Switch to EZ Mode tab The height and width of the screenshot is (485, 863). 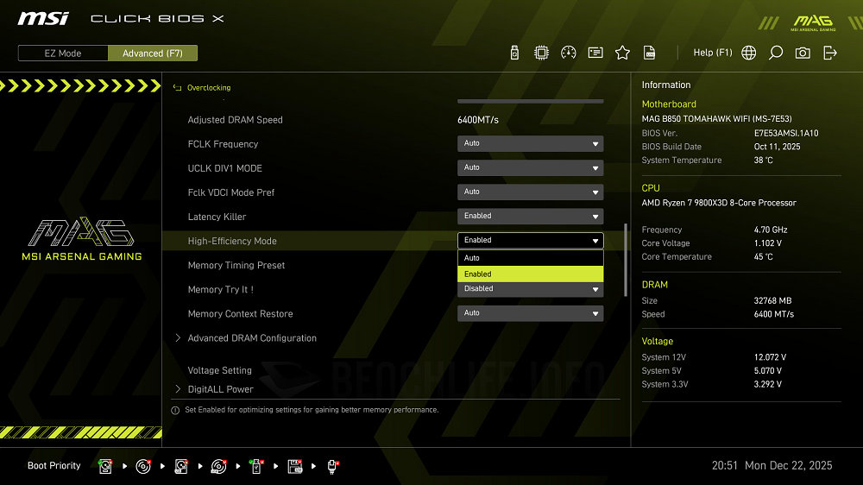click(x=63, y=54)
